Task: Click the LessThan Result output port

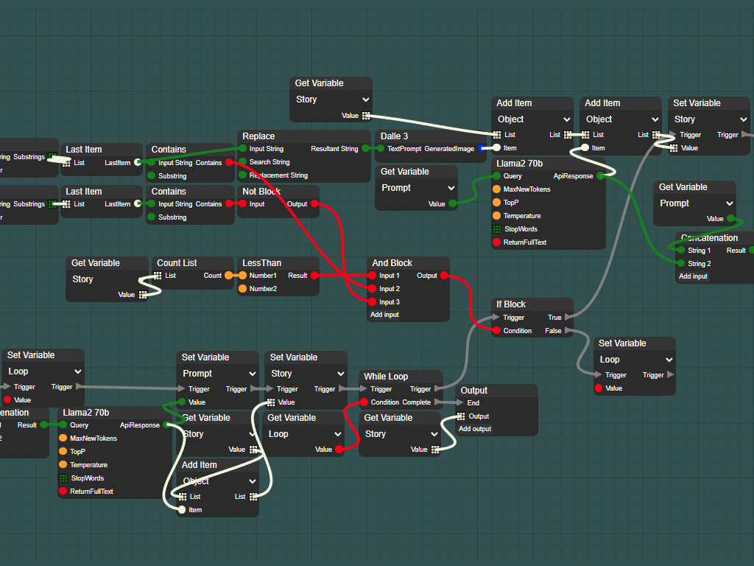Action: (314, 276)
